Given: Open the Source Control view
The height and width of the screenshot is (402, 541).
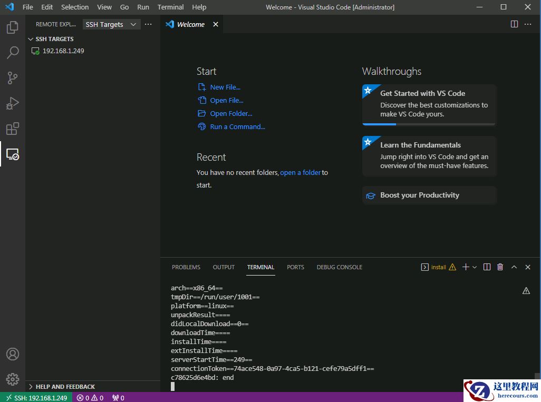Looking at the screenshot, I should pos(13,78).
